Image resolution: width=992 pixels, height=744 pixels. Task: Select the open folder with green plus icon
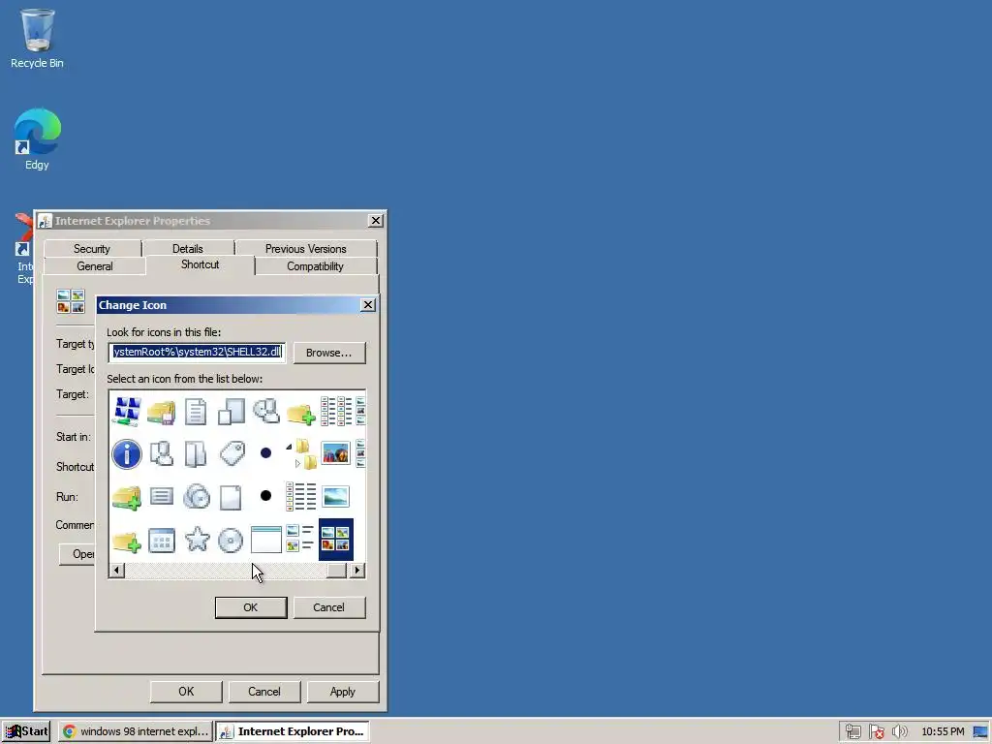[x=127, y=497]
